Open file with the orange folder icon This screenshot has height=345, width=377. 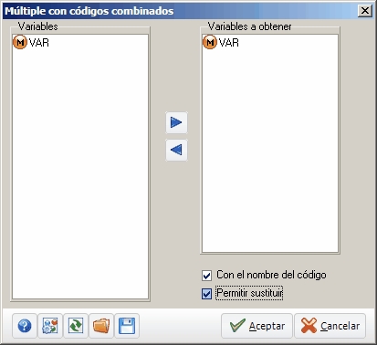[x=101, y=326]
